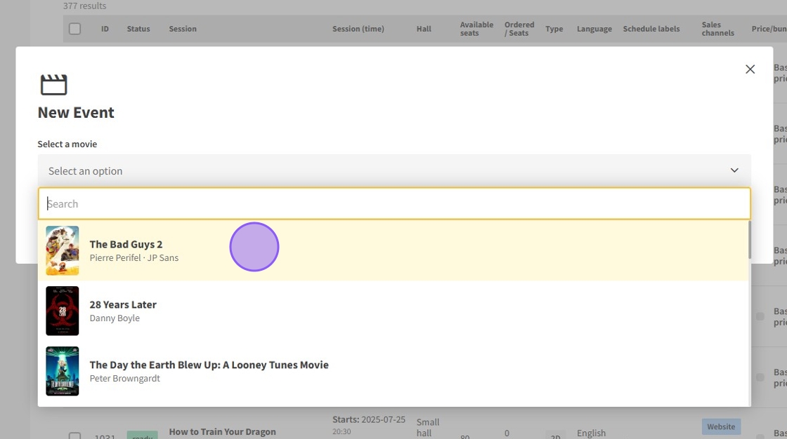The width and height of the screenshot is (787, 439).
Task: Click The Bad Guys 2 poster thumbnail
Action: (63, 250)
